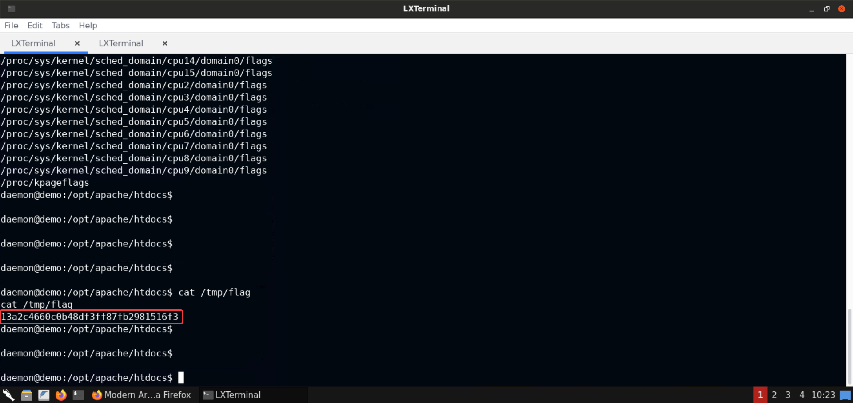The height and width of the screenshot is (403, 853).
Task: Maximize the LXTerminal window
Action: click(x=827, y=9)
